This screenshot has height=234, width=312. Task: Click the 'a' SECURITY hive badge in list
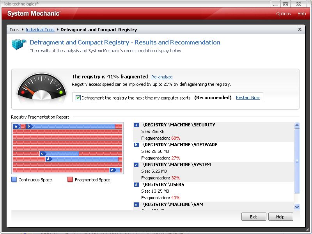click(136, 125)
